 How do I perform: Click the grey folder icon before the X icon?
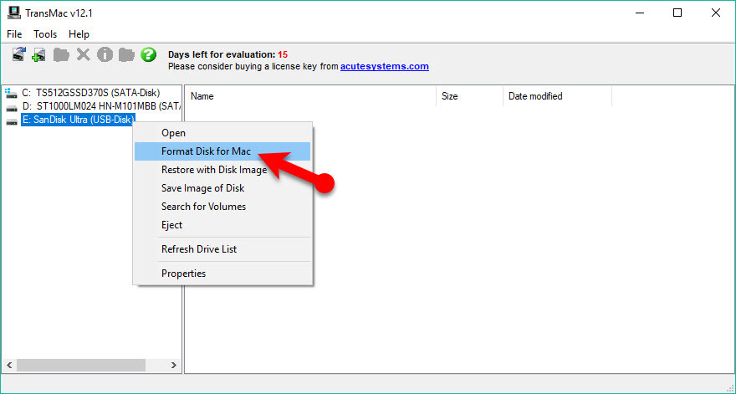[61, 54]
